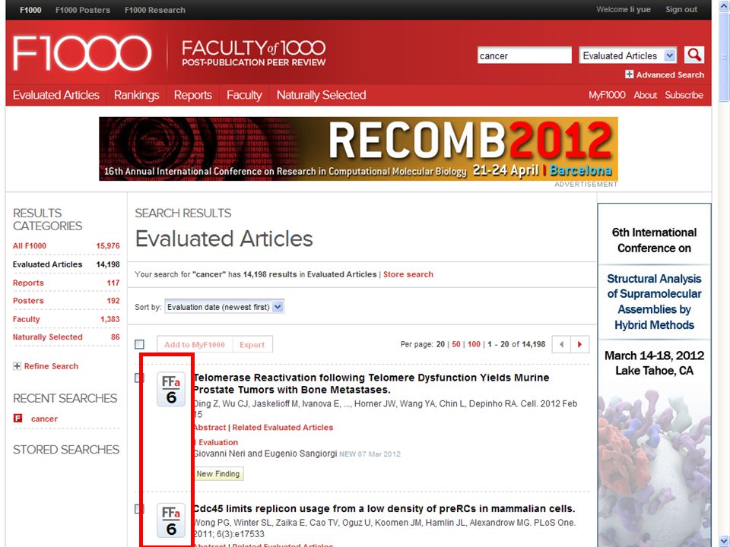Show 20 results per page
Screen dimensions: 730x547
click(440, 344)
